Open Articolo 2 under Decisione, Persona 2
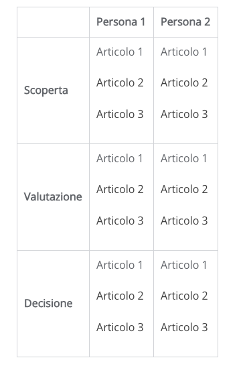 pyautogui.click(x=184, y=296)
